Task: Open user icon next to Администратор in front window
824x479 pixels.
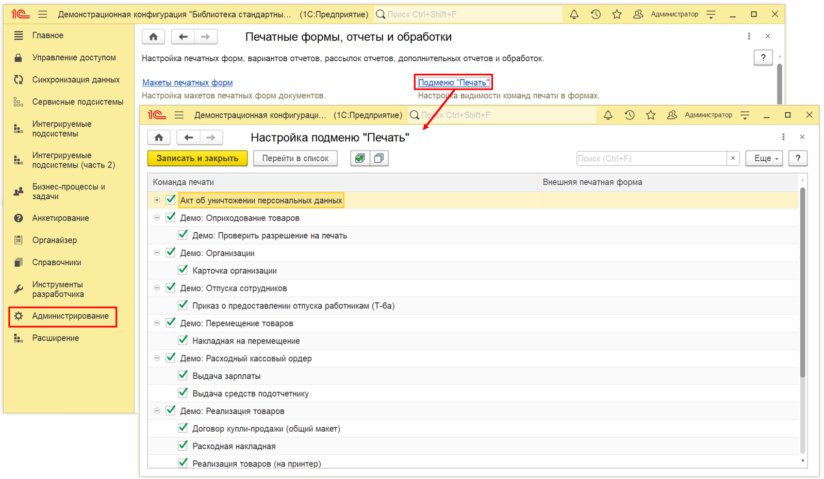Action: point(672,115)
